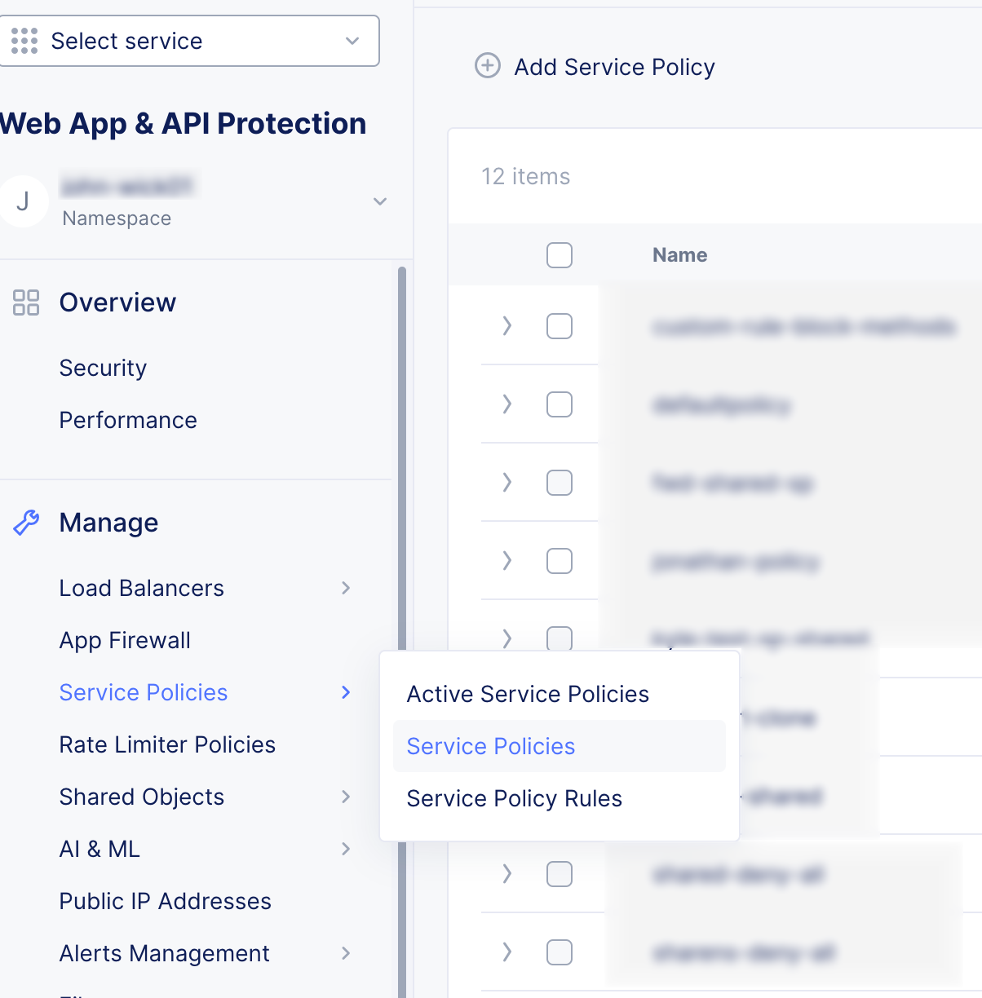Click chevron next to Load Balancers
Image resolution: width=982 pixels, height=998 pixels.
click(x=346, y=588)
